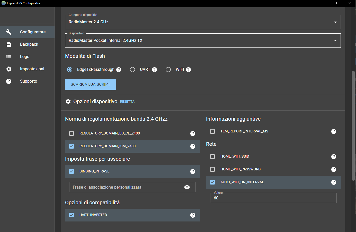Click RESETTA device options link
The width and height of the screenshot is (356, 232).
coord(127,102)
